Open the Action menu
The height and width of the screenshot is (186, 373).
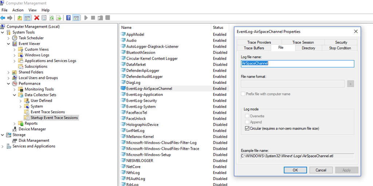(18, 10)
